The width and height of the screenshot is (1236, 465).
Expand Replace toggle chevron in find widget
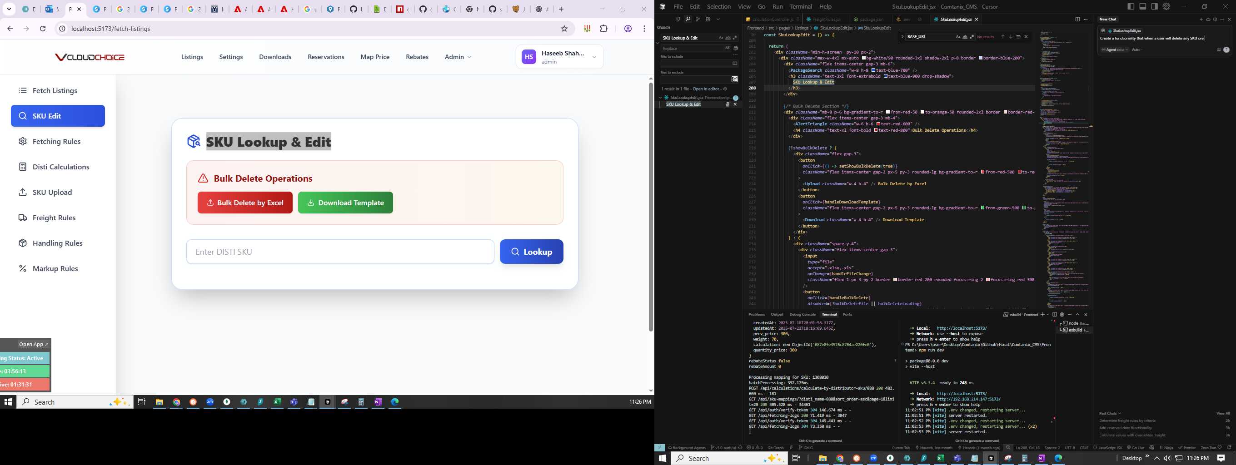click(x=902, y=37)
